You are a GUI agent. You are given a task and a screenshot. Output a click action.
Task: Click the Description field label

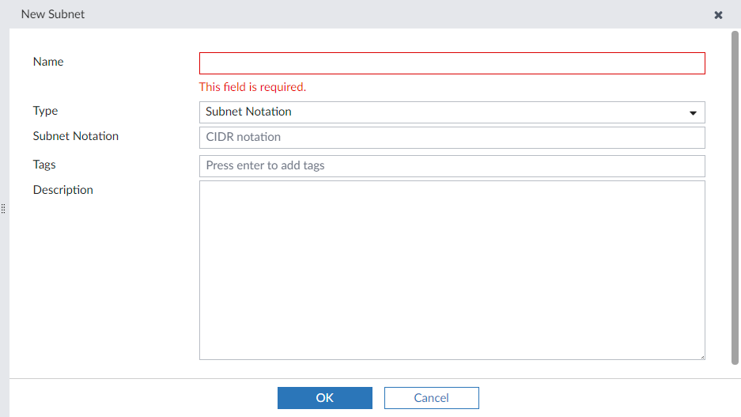tap(63, 190)
